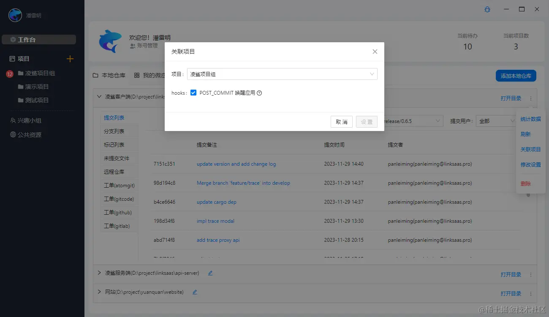Add a new project with plus icon

coord(70,59)
